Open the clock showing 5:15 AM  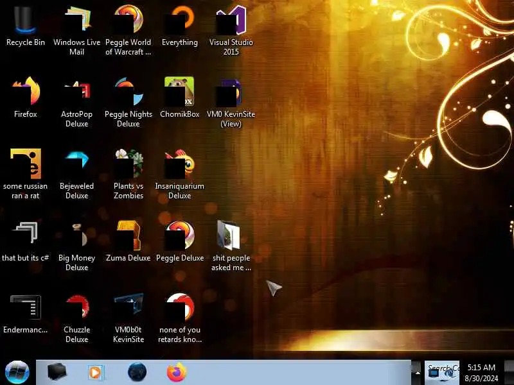point(481,373)
